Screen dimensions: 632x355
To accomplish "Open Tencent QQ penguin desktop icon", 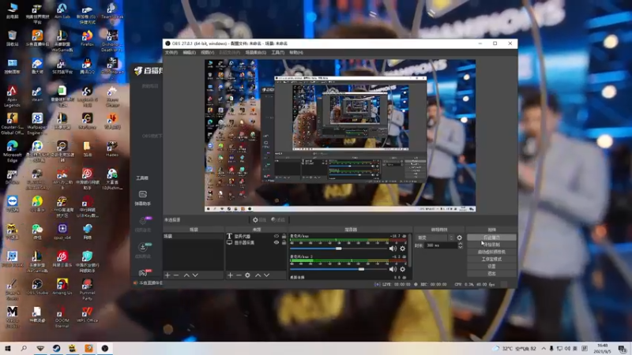I will (x=87, y=66).
